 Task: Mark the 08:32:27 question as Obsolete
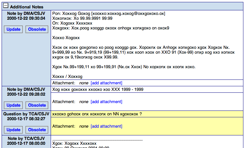coord(37,130)
